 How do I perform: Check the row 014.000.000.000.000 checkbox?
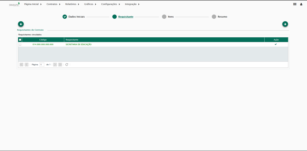click(20, 45)
